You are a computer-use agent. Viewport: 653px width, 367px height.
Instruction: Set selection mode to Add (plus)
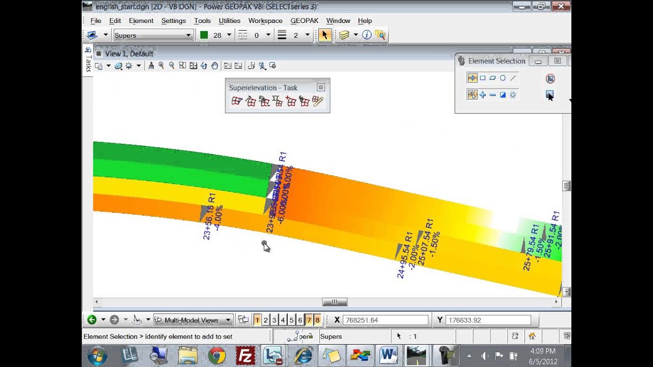(x=483, y=95)
